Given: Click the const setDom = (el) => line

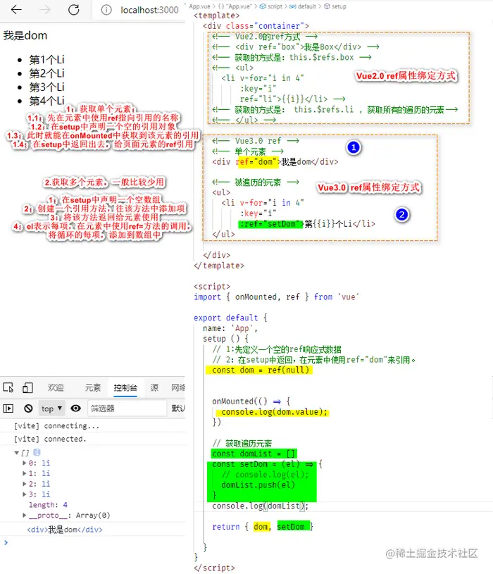Looking at the screenshot, I should pos(267,464).
